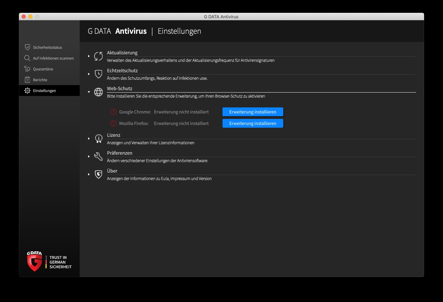Minimize the G DATA Antivirus window
This screenshot has height=302, width=443.
point(30,17)
